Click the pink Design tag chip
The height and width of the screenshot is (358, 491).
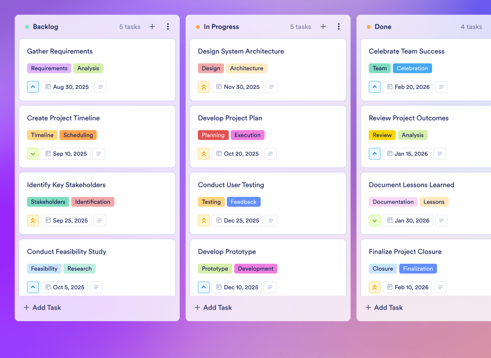pyautogui.click(x=211, y=68)
